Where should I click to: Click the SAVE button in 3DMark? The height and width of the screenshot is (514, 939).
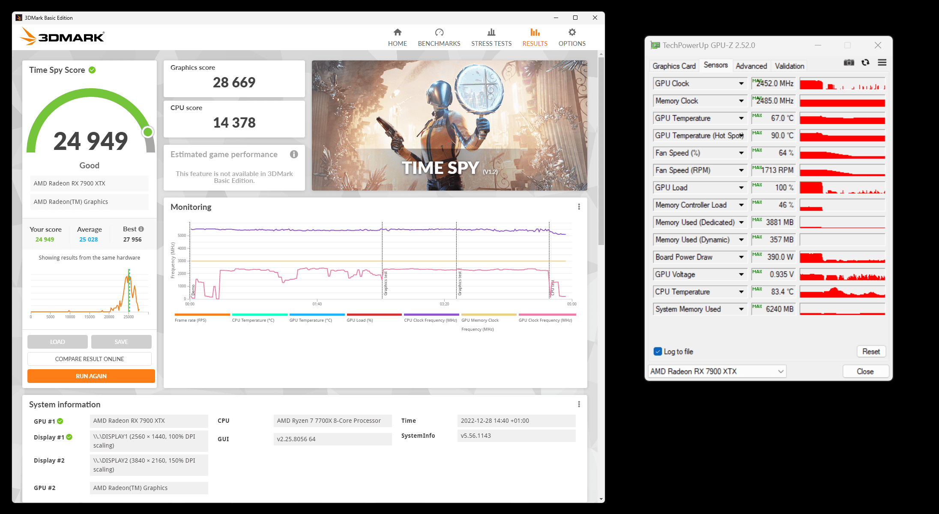click(x=121, y=342)
